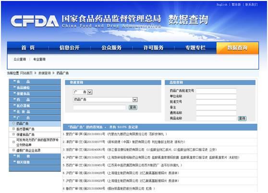Focus the 批准文号 input field
Viewport: 268px width, 193px height.
tap(216, 102)
